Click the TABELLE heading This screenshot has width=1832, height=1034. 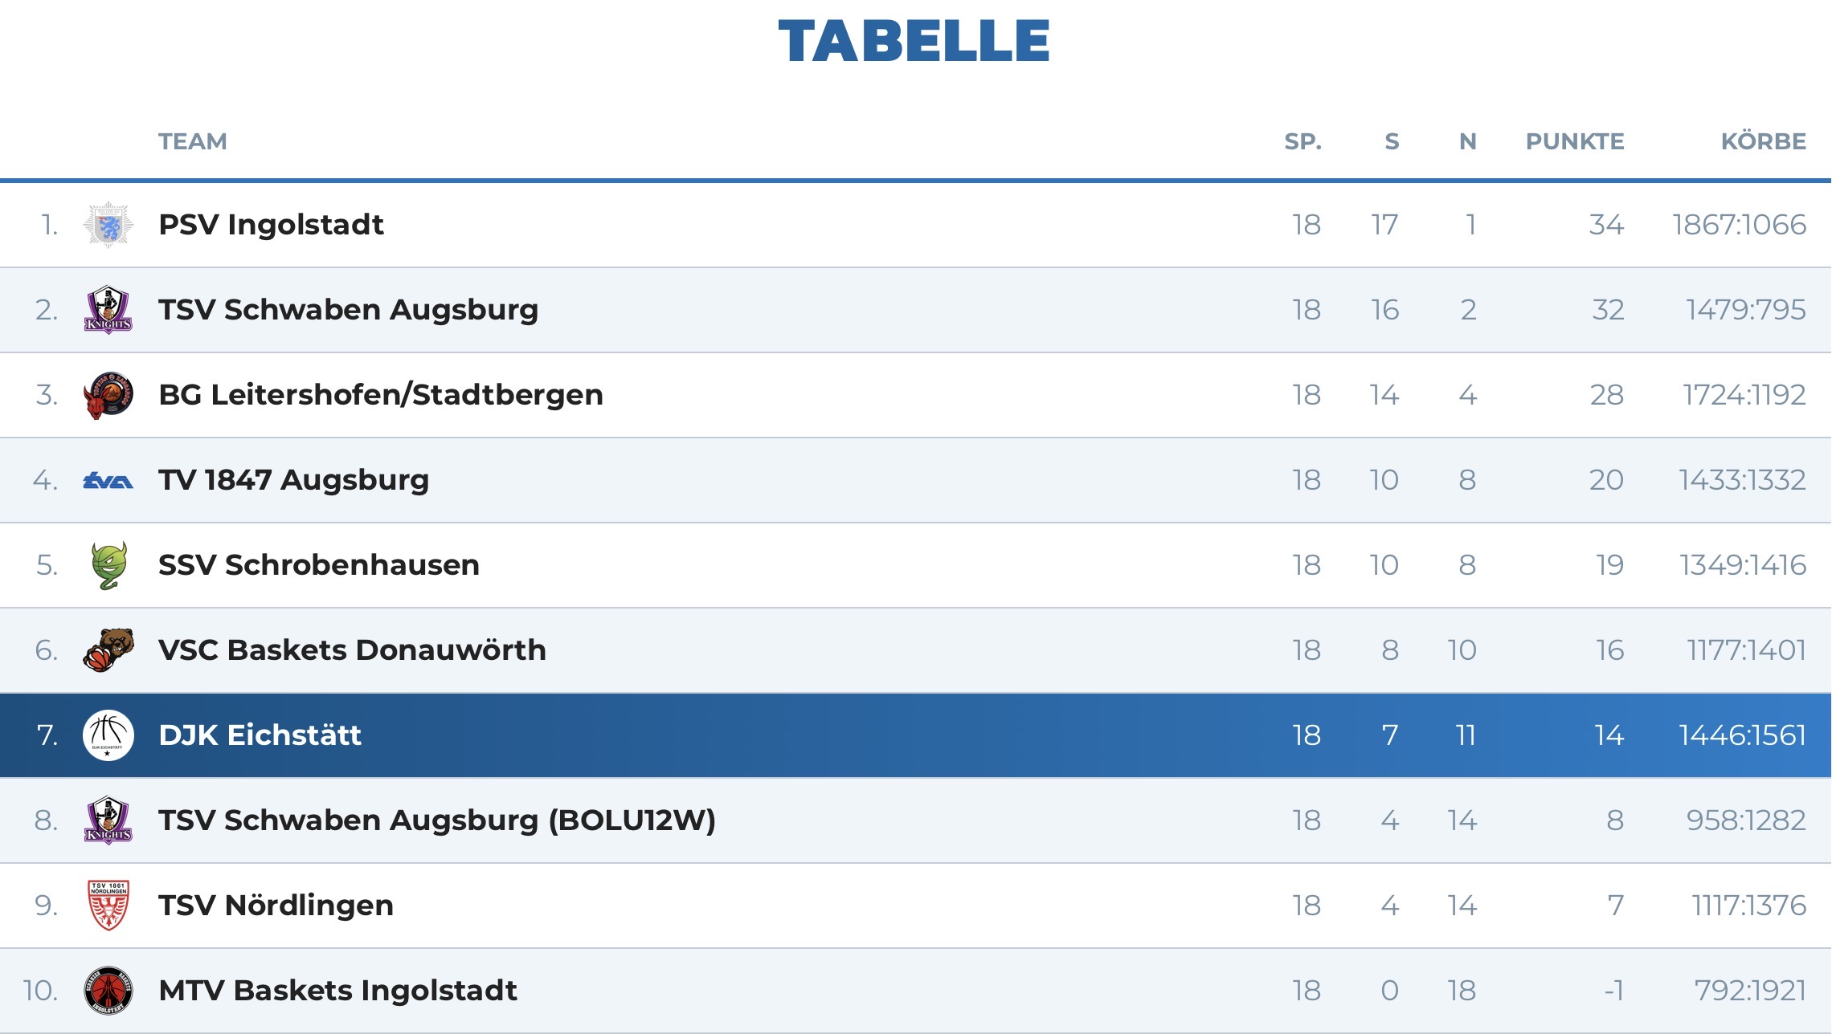[x=914, y=41]
